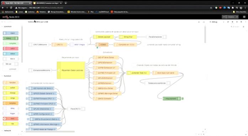Select the rbe node in the palette

[x=11, y=124]
